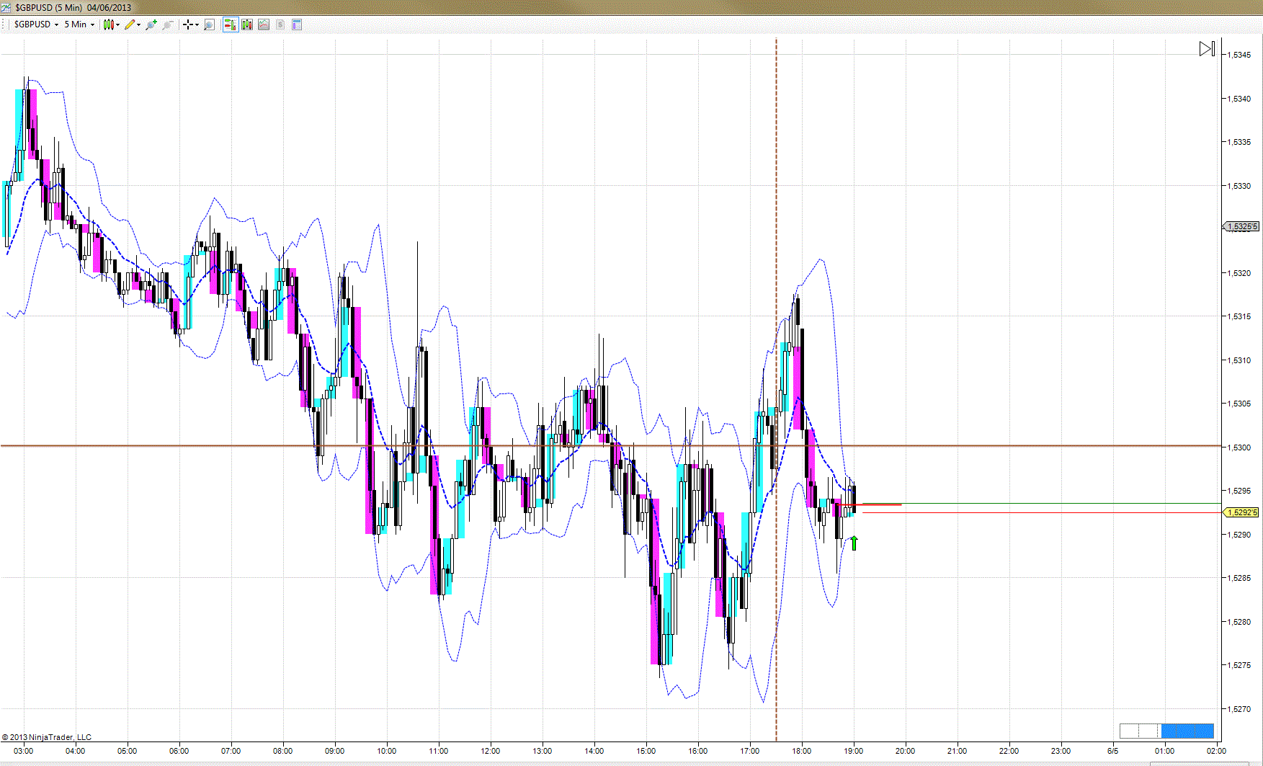Click the chart window title bar icon
Screen dimensions: 1263x766
[x=6, y=7]
